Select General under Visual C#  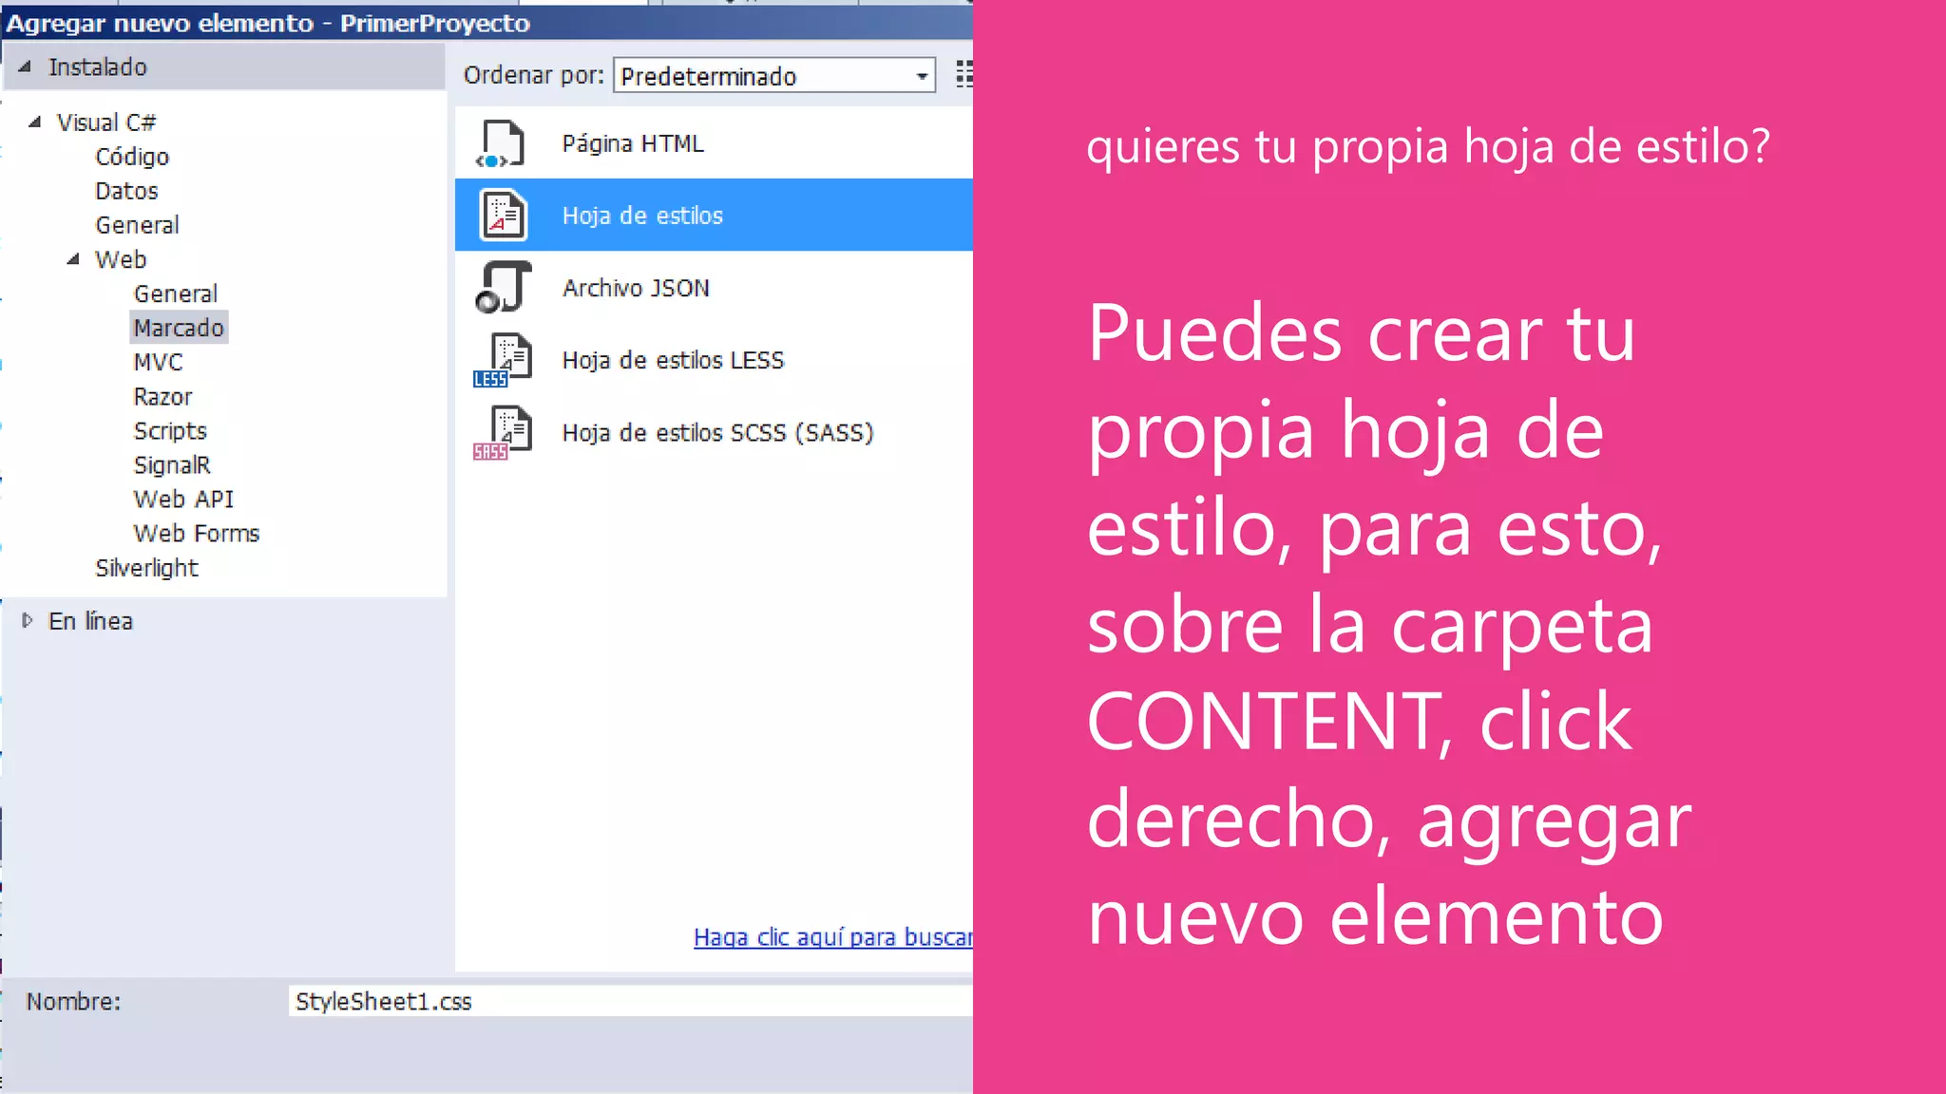(137, 225)
